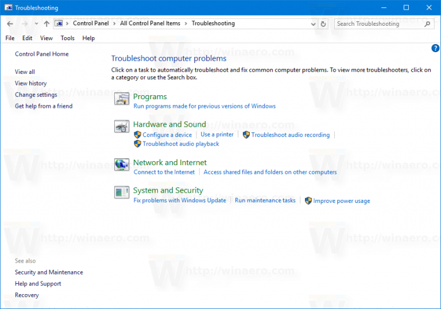441x309 pixels.
Task: Focus the Search Troubleshooting box
Action: click(379, 24)
